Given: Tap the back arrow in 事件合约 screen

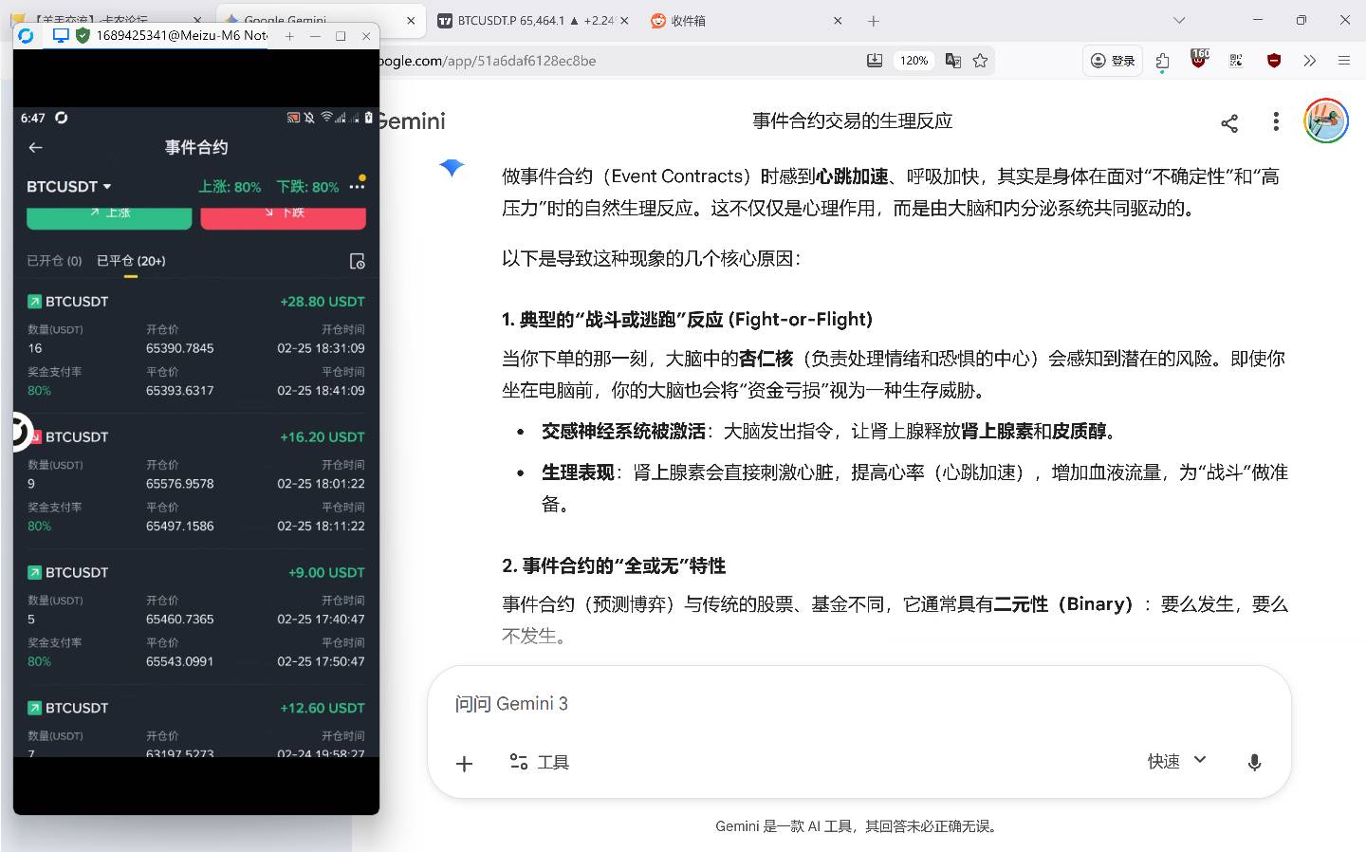Looking at the screenshot, I should point(36,147).
